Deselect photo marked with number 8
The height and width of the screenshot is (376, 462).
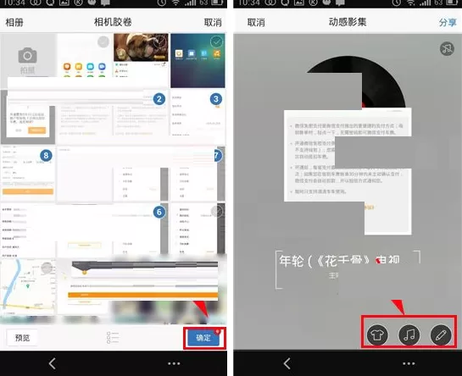coord(46,156)
